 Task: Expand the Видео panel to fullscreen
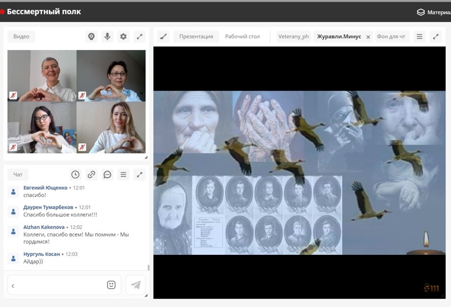coord(140,37)
